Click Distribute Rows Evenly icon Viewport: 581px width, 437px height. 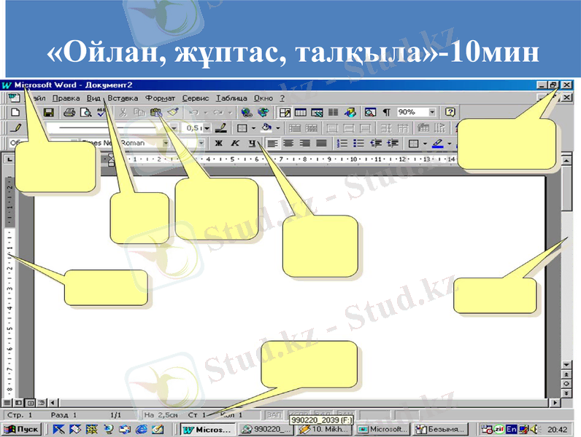tap(386, 128)
